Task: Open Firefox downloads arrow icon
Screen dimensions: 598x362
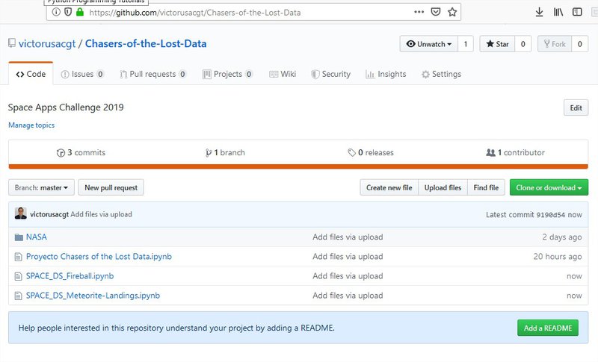Action: [x=539, y=12]
